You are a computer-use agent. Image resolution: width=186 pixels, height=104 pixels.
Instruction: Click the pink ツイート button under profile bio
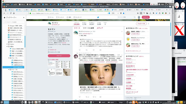[x=59, y=56]
